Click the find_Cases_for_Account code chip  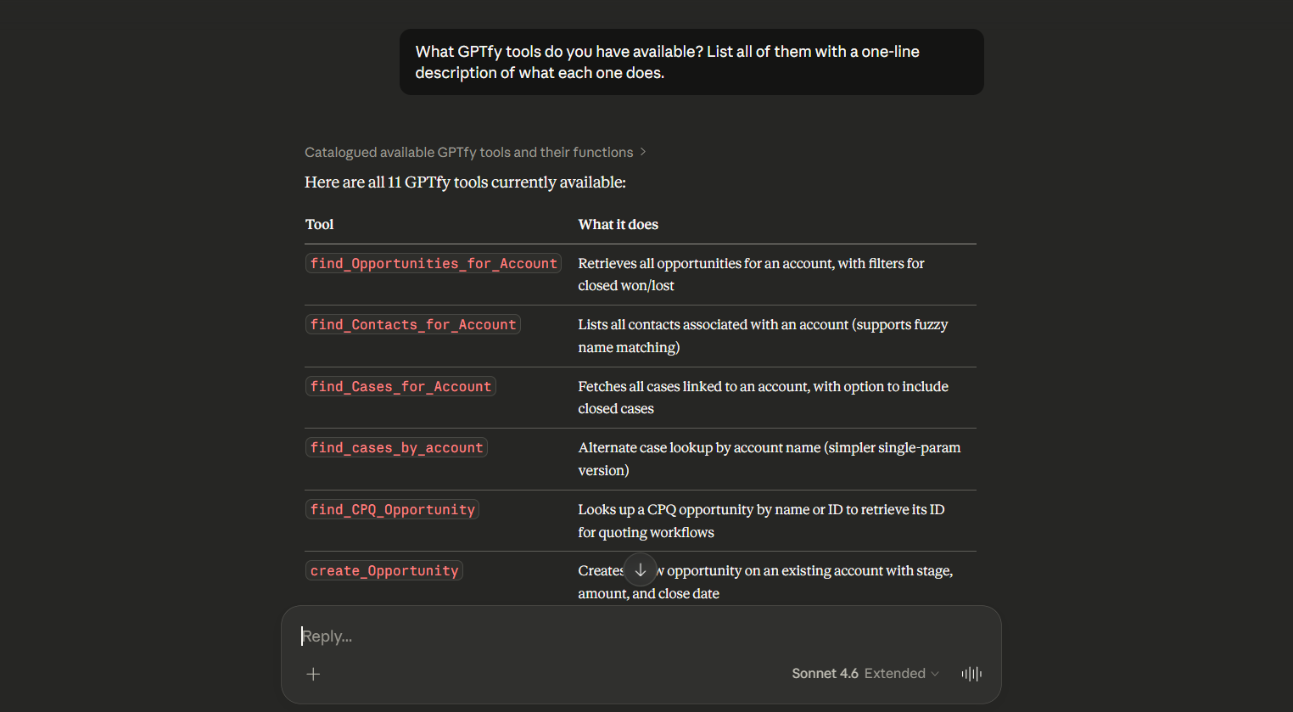tap(400, 386)
